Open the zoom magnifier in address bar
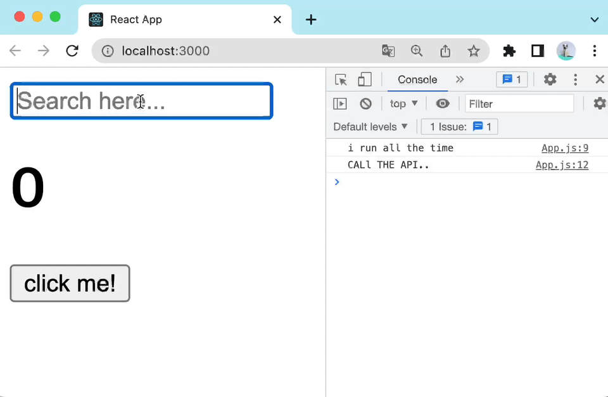The height and width of the screenshot is (397, 608). coord(417,51)
